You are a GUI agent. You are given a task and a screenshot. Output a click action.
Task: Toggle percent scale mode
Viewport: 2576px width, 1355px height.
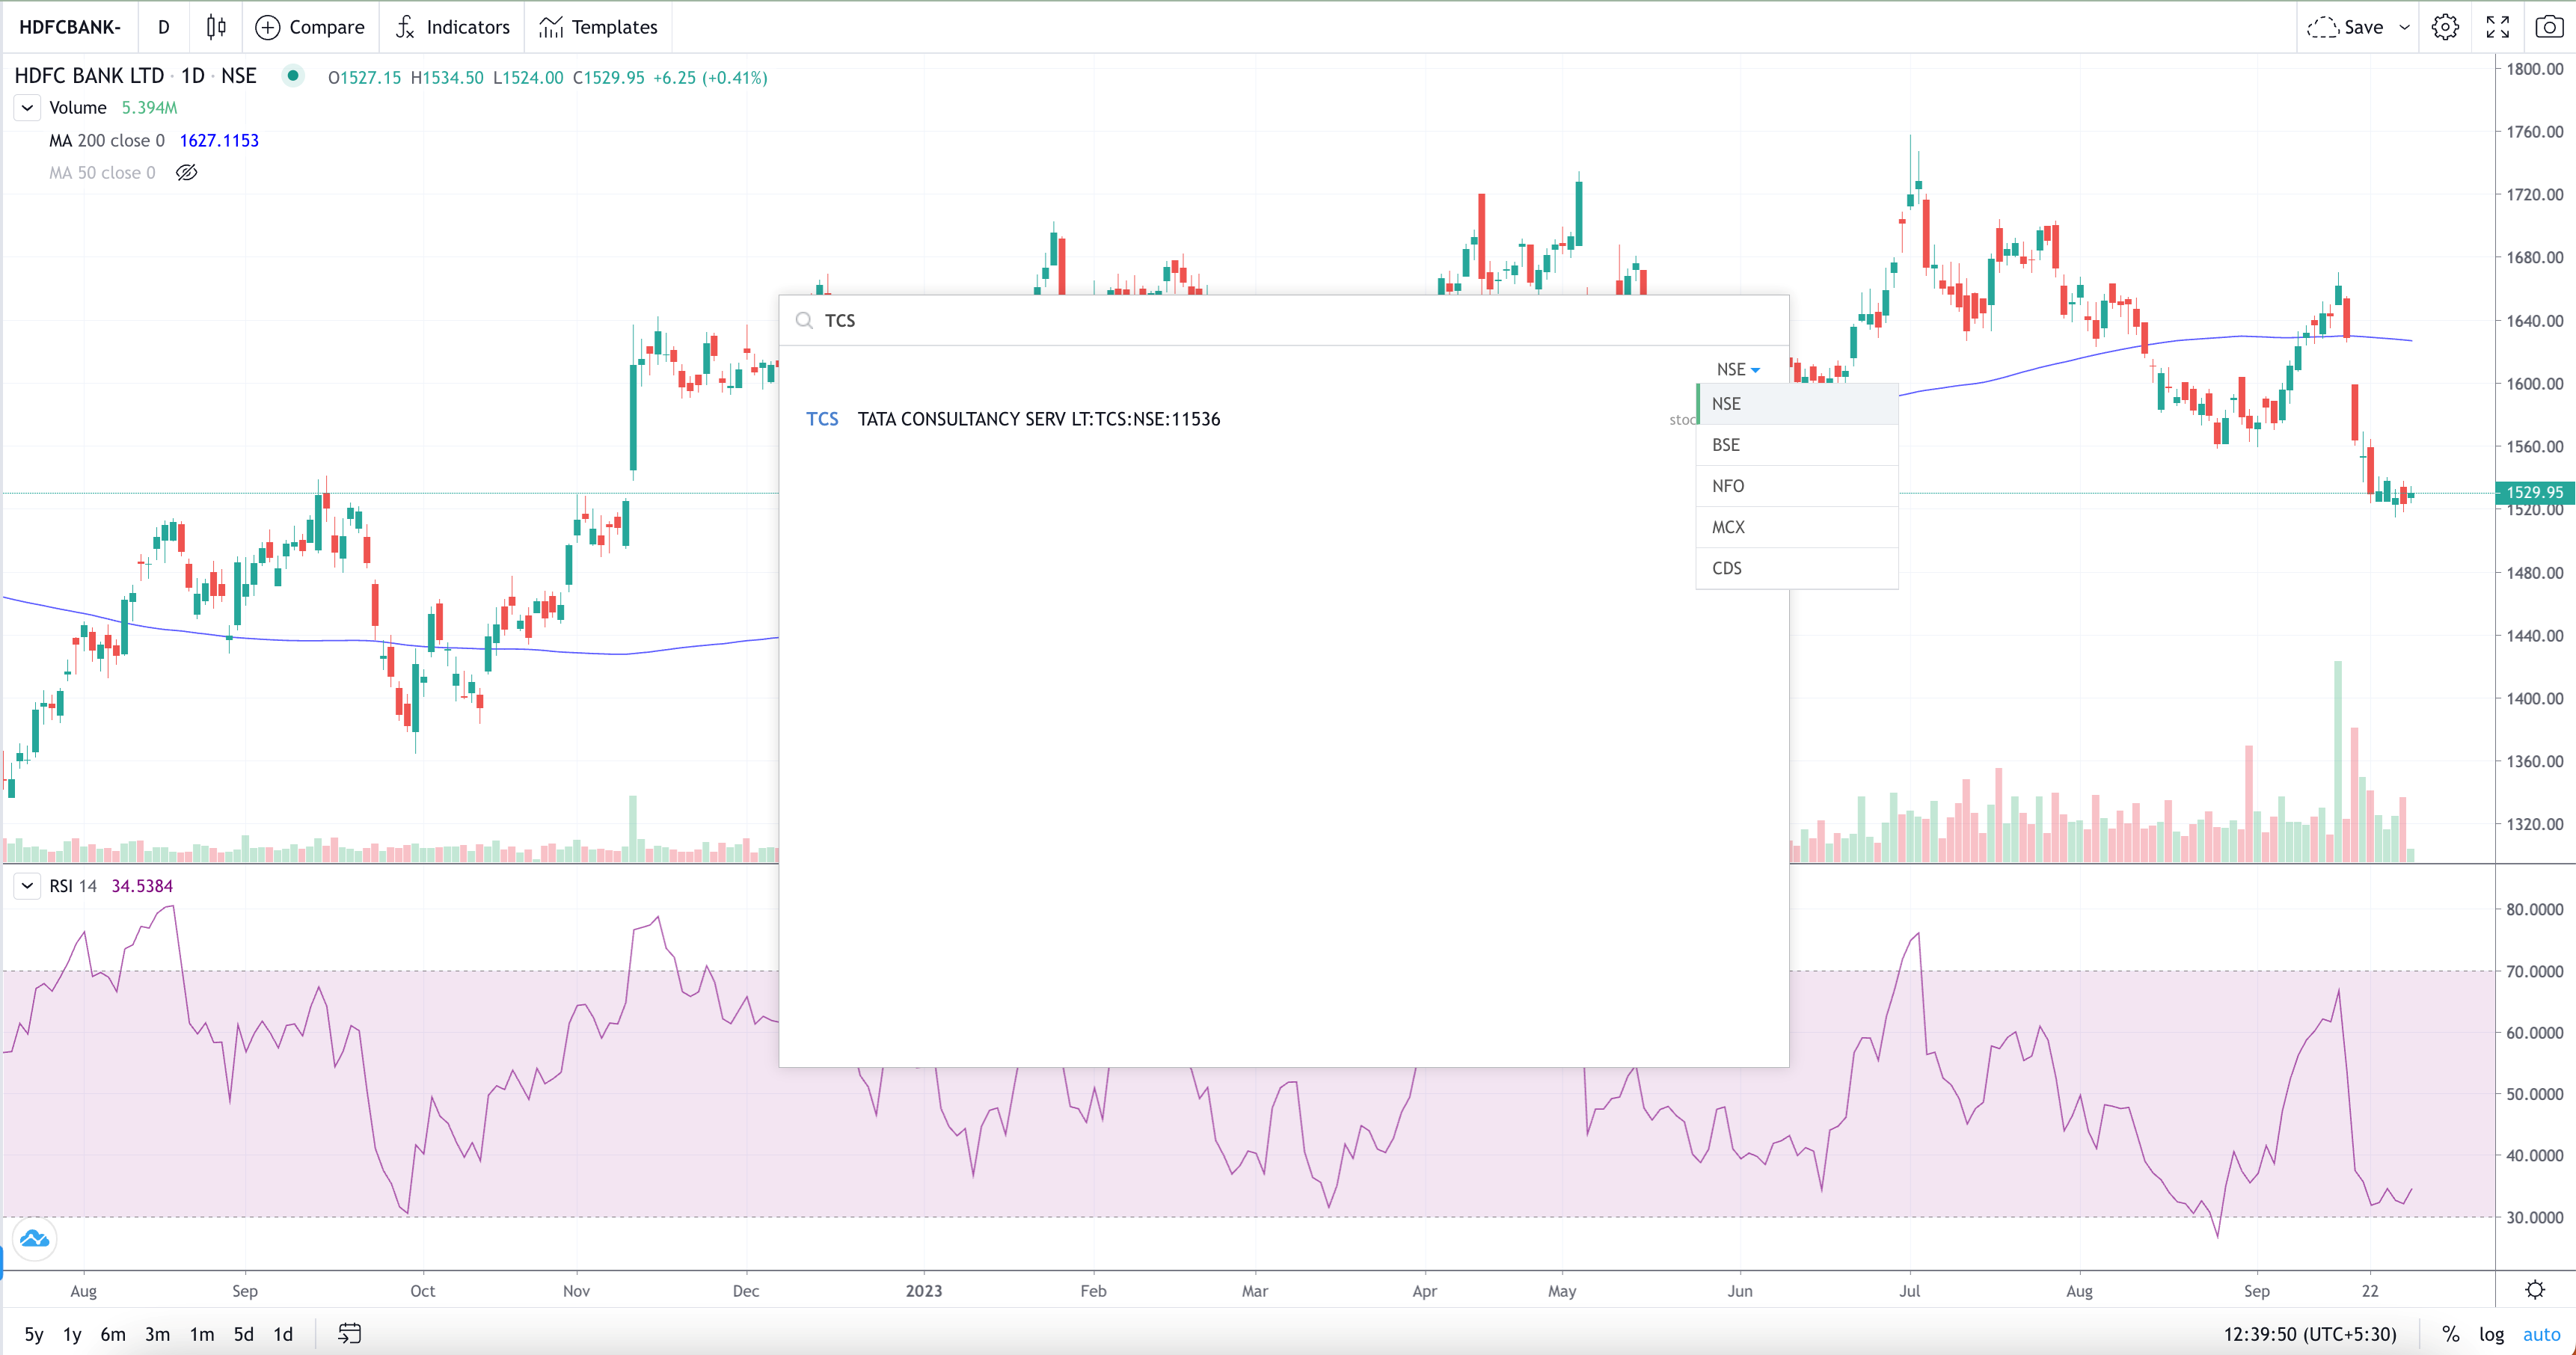coord(2450,1334)
